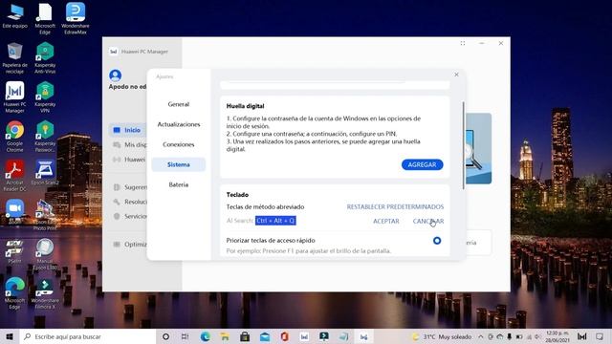Open Cortana from the taskbar

(165, 336)
